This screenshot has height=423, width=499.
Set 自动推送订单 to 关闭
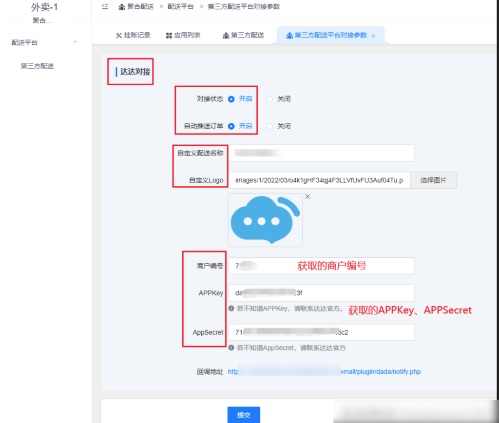pos(269,126)
